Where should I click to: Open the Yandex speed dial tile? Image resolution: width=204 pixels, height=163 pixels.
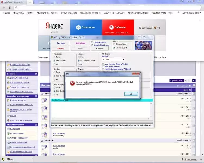54,27
